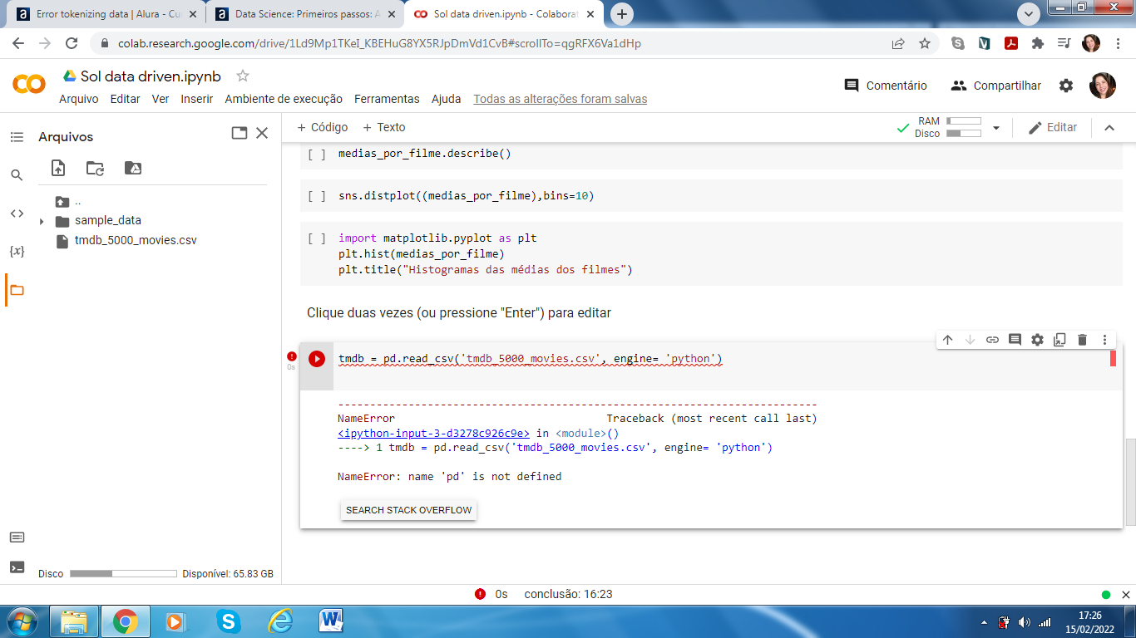
Task: Run the medias_por_filme.describe() cell
Action: [x=317, y=154]
